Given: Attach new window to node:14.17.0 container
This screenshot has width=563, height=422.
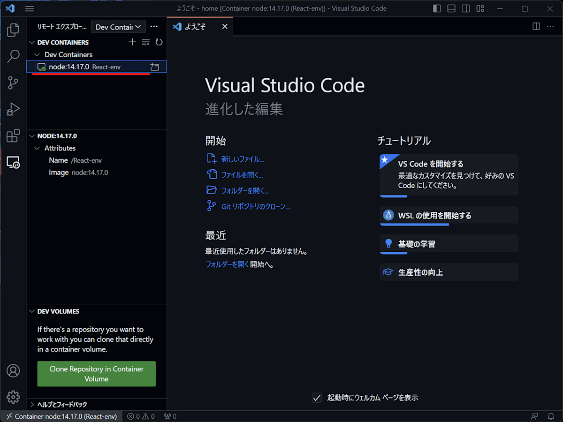Looking at the screenshot, I should point(154,67).
